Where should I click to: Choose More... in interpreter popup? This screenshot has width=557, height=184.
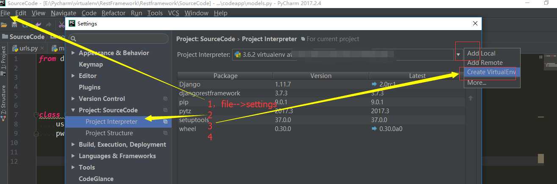492,83
